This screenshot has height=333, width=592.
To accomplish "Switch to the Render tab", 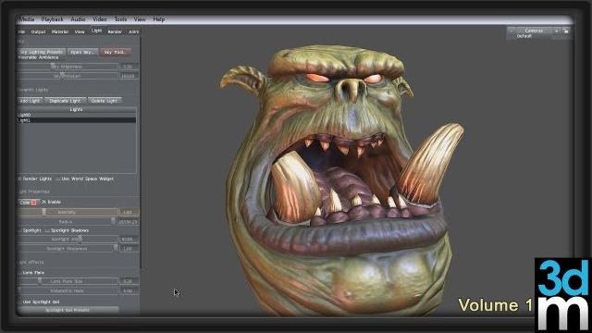I will (x=115, y=32).
